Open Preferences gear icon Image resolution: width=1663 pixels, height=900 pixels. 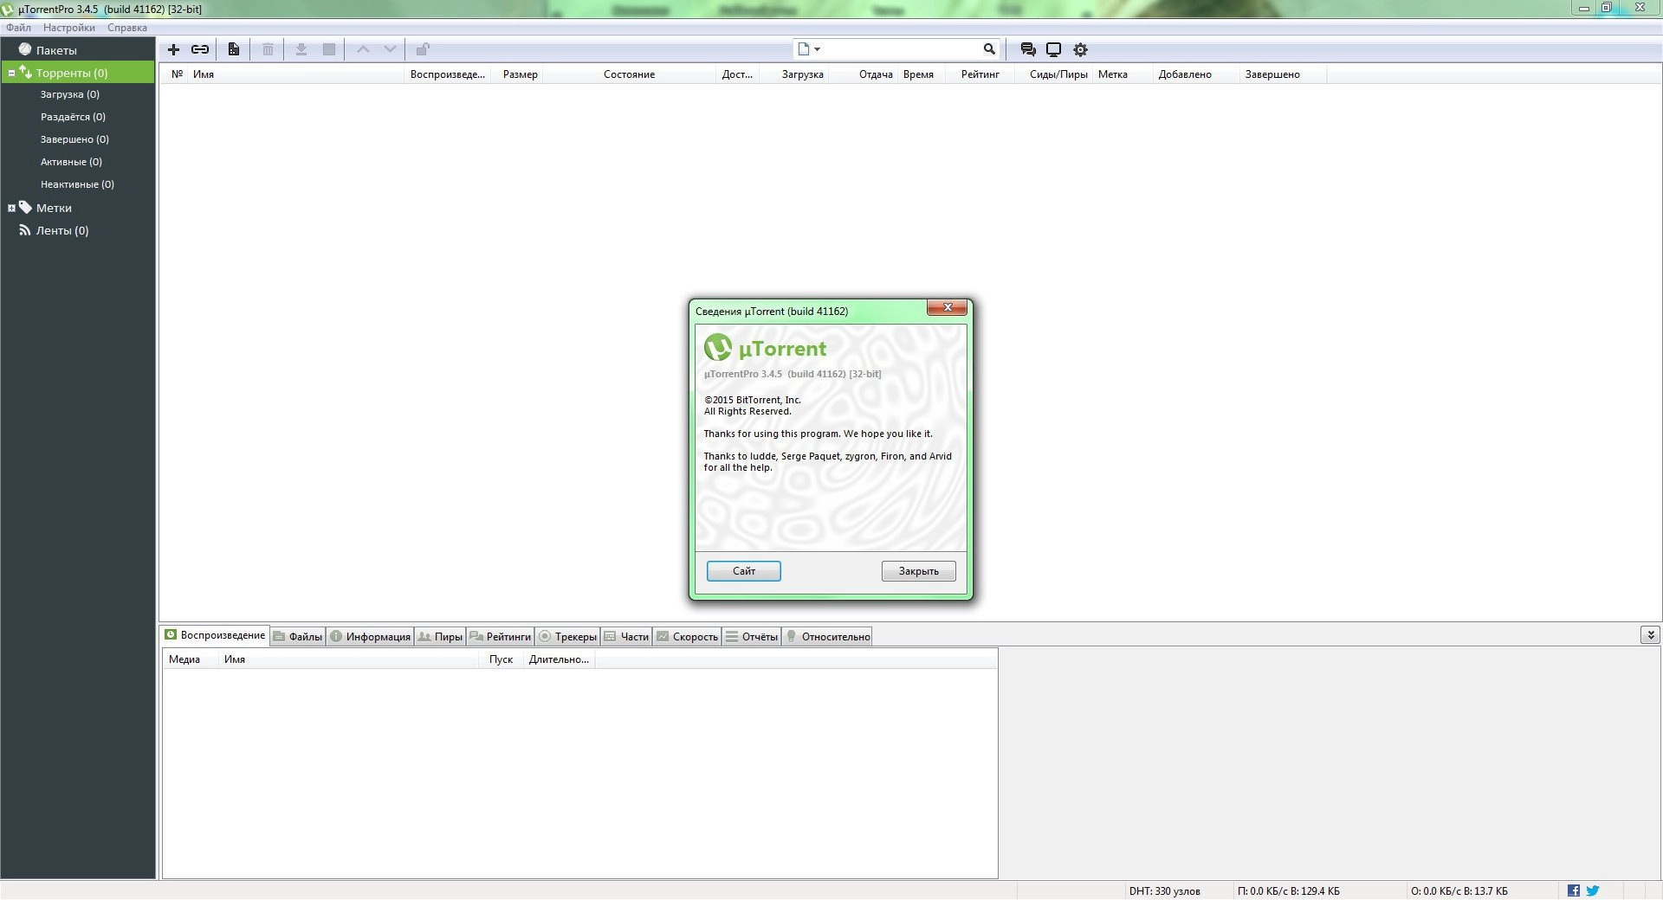(x=1080, y=49)
